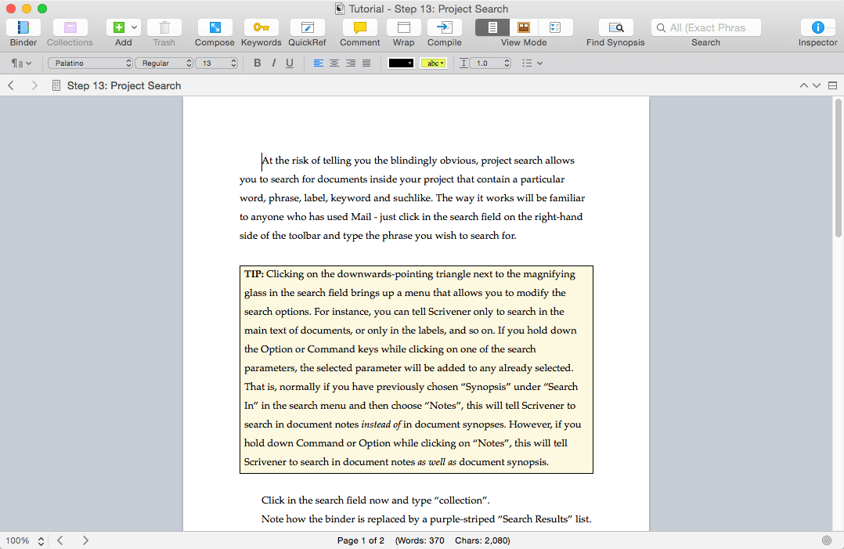The height and width of the screenshot is (549, 844).
Task: Toggle the split editor button
Action: (x=833, y=85)
